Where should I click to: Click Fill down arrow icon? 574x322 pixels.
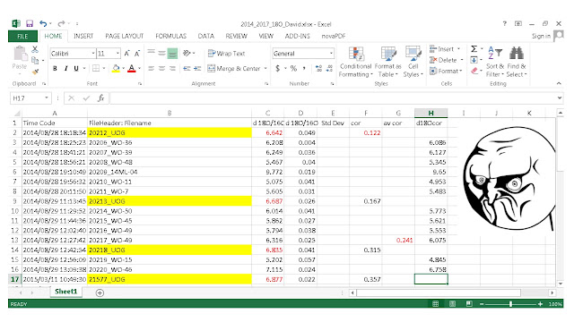tap(474, 60)
